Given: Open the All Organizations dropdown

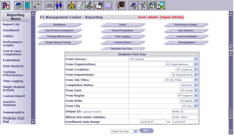Looking at the screenshot, I should click(182, 64).
